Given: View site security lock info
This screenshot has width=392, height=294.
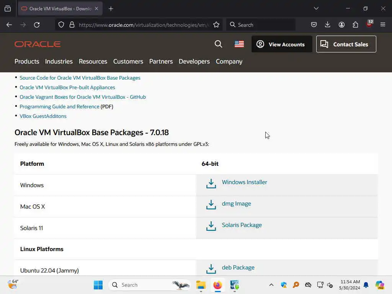Looking at the screenshot, I should tap(72, 25).
